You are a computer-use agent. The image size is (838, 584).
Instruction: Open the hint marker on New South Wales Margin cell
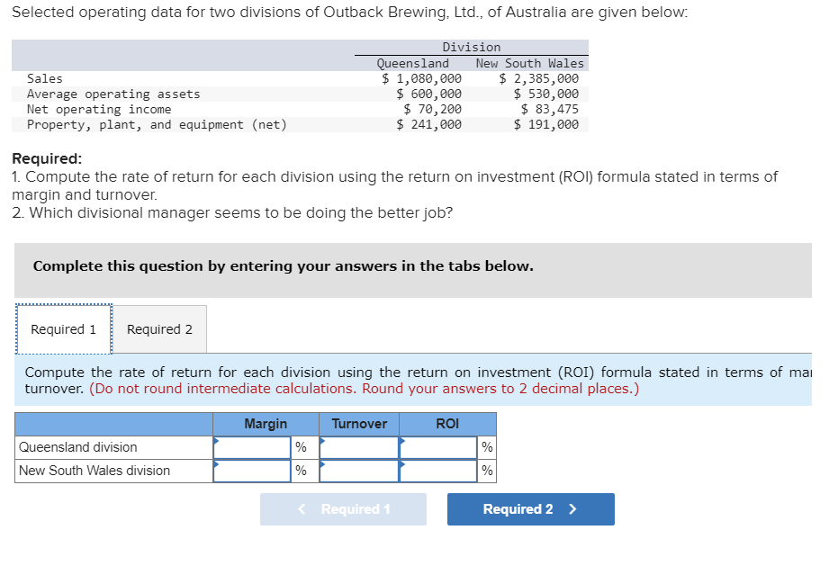[x=216, y=463]
